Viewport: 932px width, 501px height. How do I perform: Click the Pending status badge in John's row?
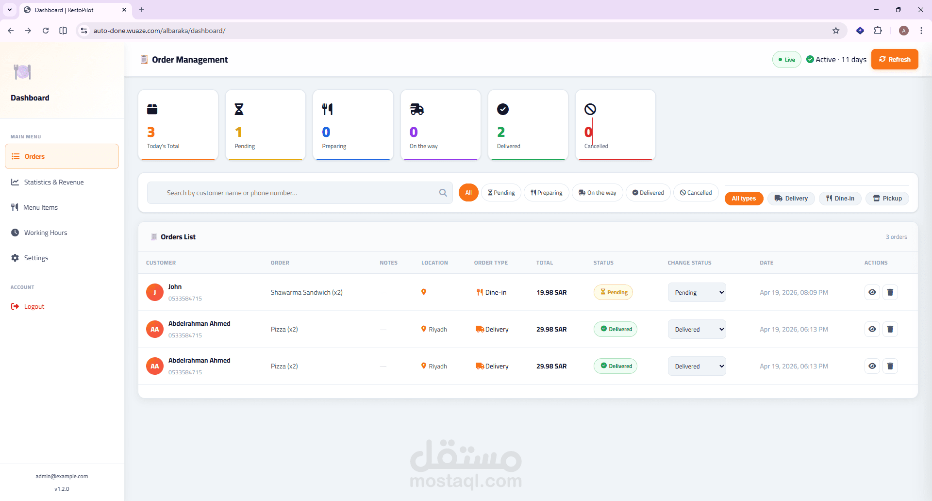tap(613, 292)
